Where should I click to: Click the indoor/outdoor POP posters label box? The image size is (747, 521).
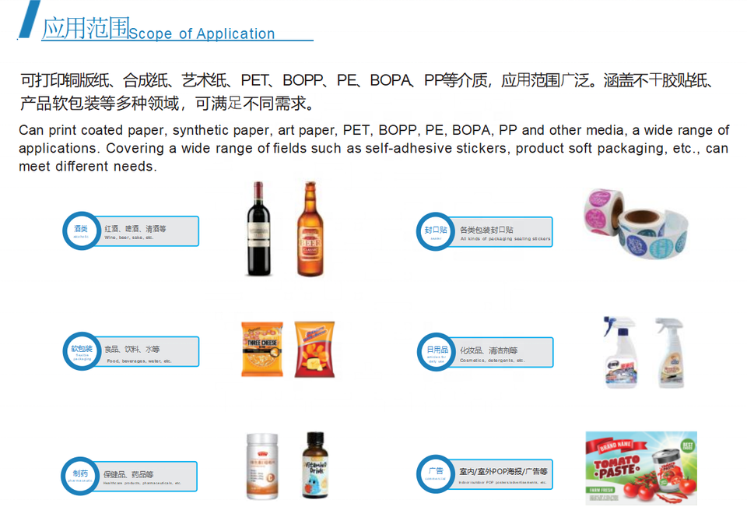point(500,474)
